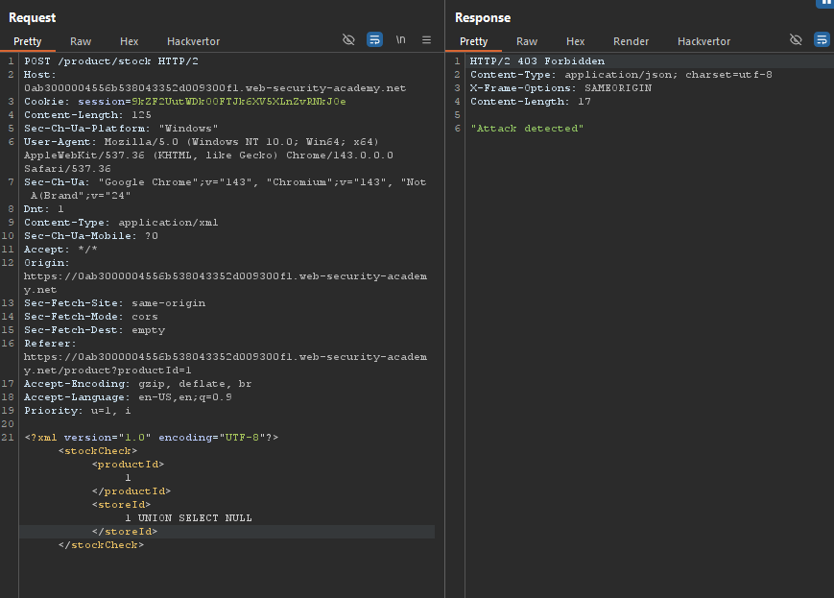The width and height of the screenshot is (834, 598).
Task: Click the closing productId tag
Action: 131,491
